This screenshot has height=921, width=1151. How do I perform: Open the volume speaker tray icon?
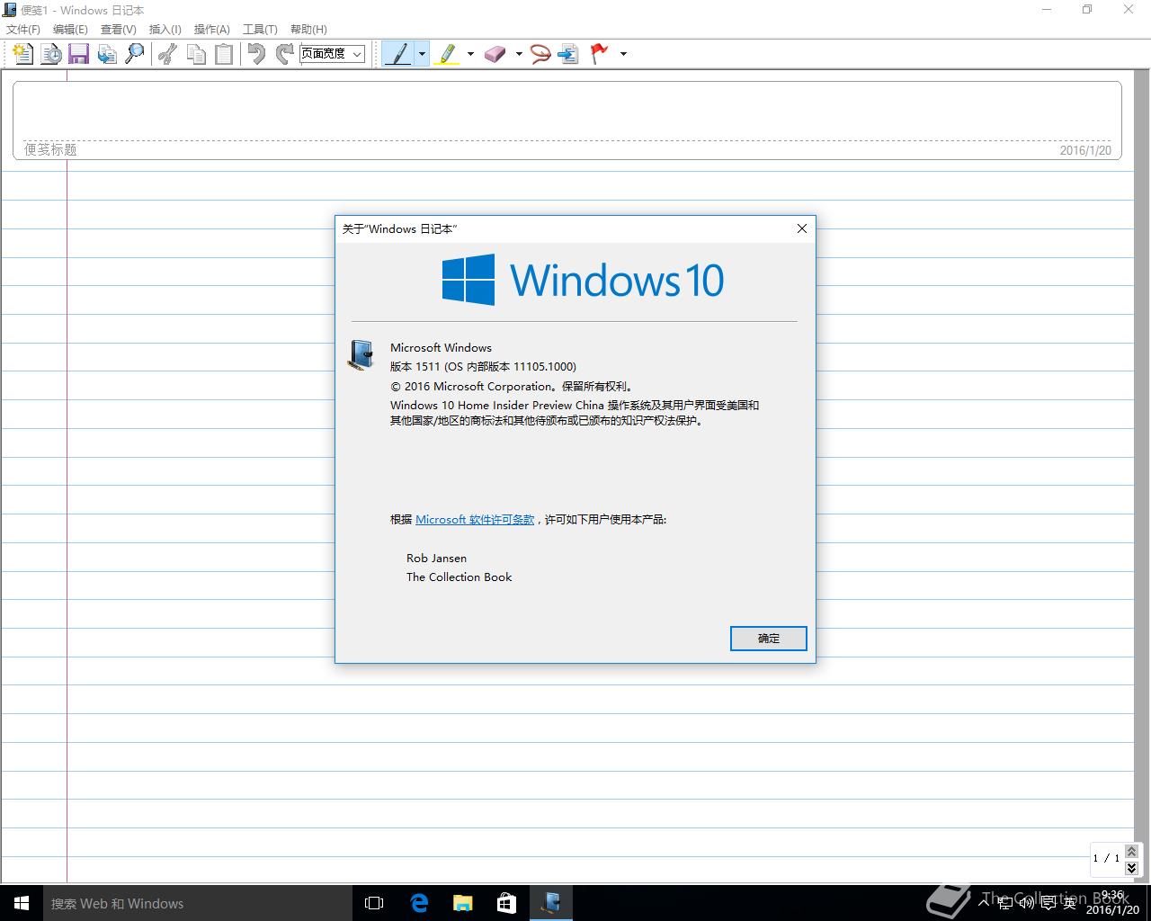[x=1028, y=903]
